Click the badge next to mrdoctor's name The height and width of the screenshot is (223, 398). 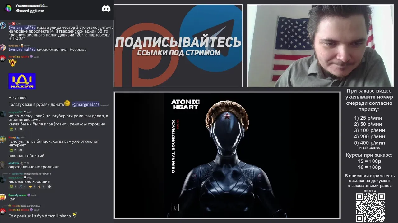[x=22, y=46]
